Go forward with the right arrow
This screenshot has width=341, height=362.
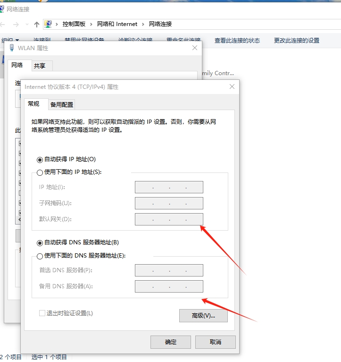(16, 24)
